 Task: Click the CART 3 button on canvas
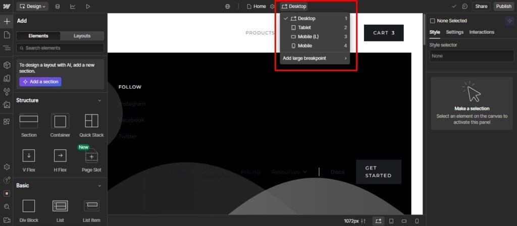click(384, 33)
